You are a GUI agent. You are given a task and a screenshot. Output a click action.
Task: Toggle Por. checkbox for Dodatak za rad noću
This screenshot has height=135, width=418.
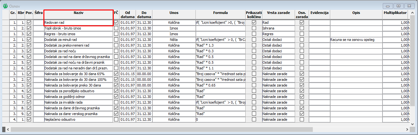(x=29, y=51)
